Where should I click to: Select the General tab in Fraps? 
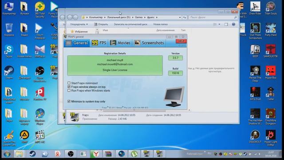pyautogui.click(x=77, y=43)
